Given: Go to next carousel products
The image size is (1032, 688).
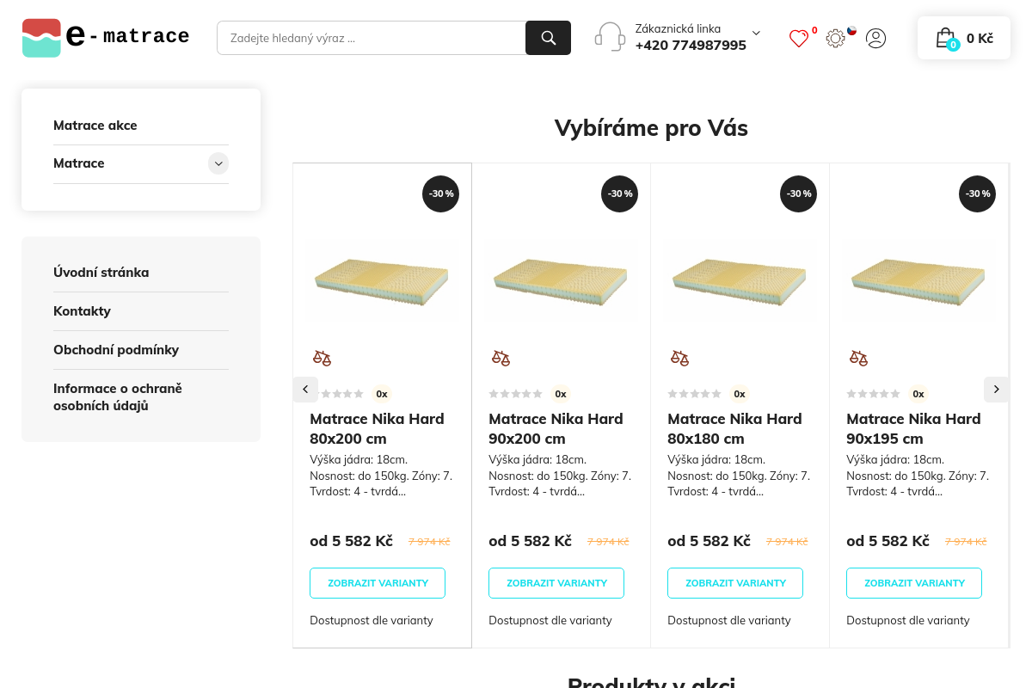Looking at the screenshot, I should (x=996, y=390).
